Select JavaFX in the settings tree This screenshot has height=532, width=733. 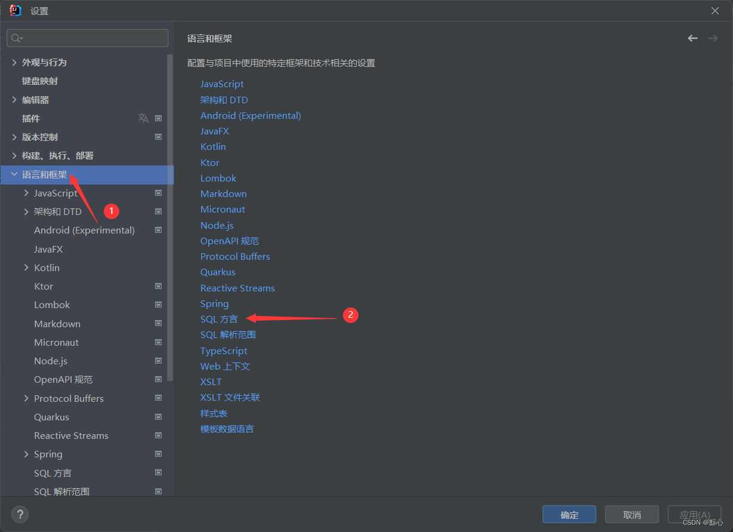click(48, 249)
